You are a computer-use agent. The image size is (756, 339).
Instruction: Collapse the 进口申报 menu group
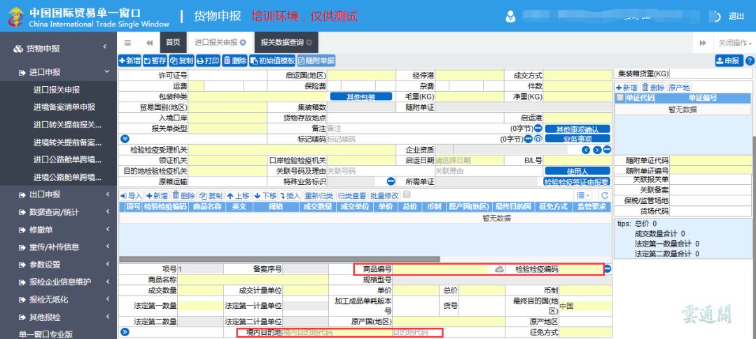tap(58, 72)
